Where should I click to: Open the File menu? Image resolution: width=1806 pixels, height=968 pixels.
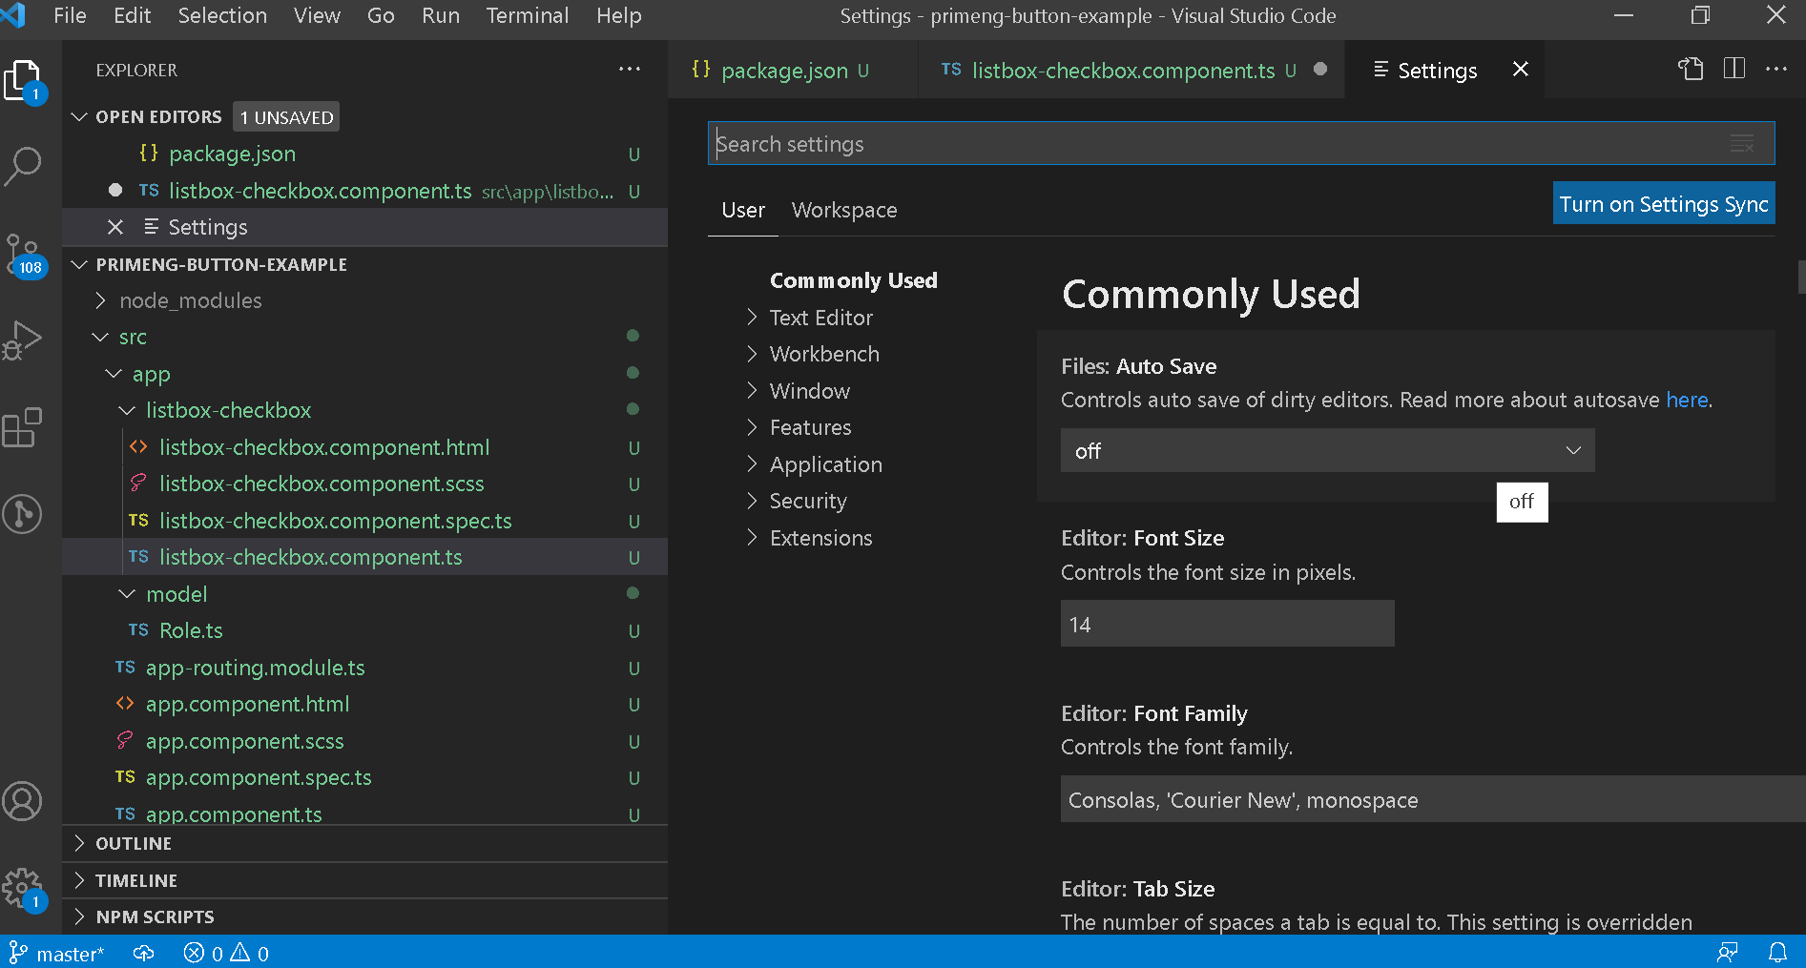tap(70, 15)
